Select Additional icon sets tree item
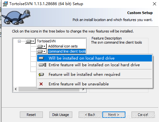Viewport: 159px width, 122px height. 63,46
